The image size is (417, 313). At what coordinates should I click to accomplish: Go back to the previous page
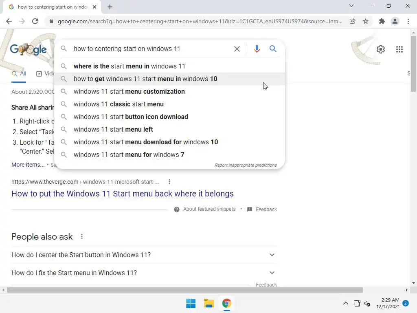9,21
